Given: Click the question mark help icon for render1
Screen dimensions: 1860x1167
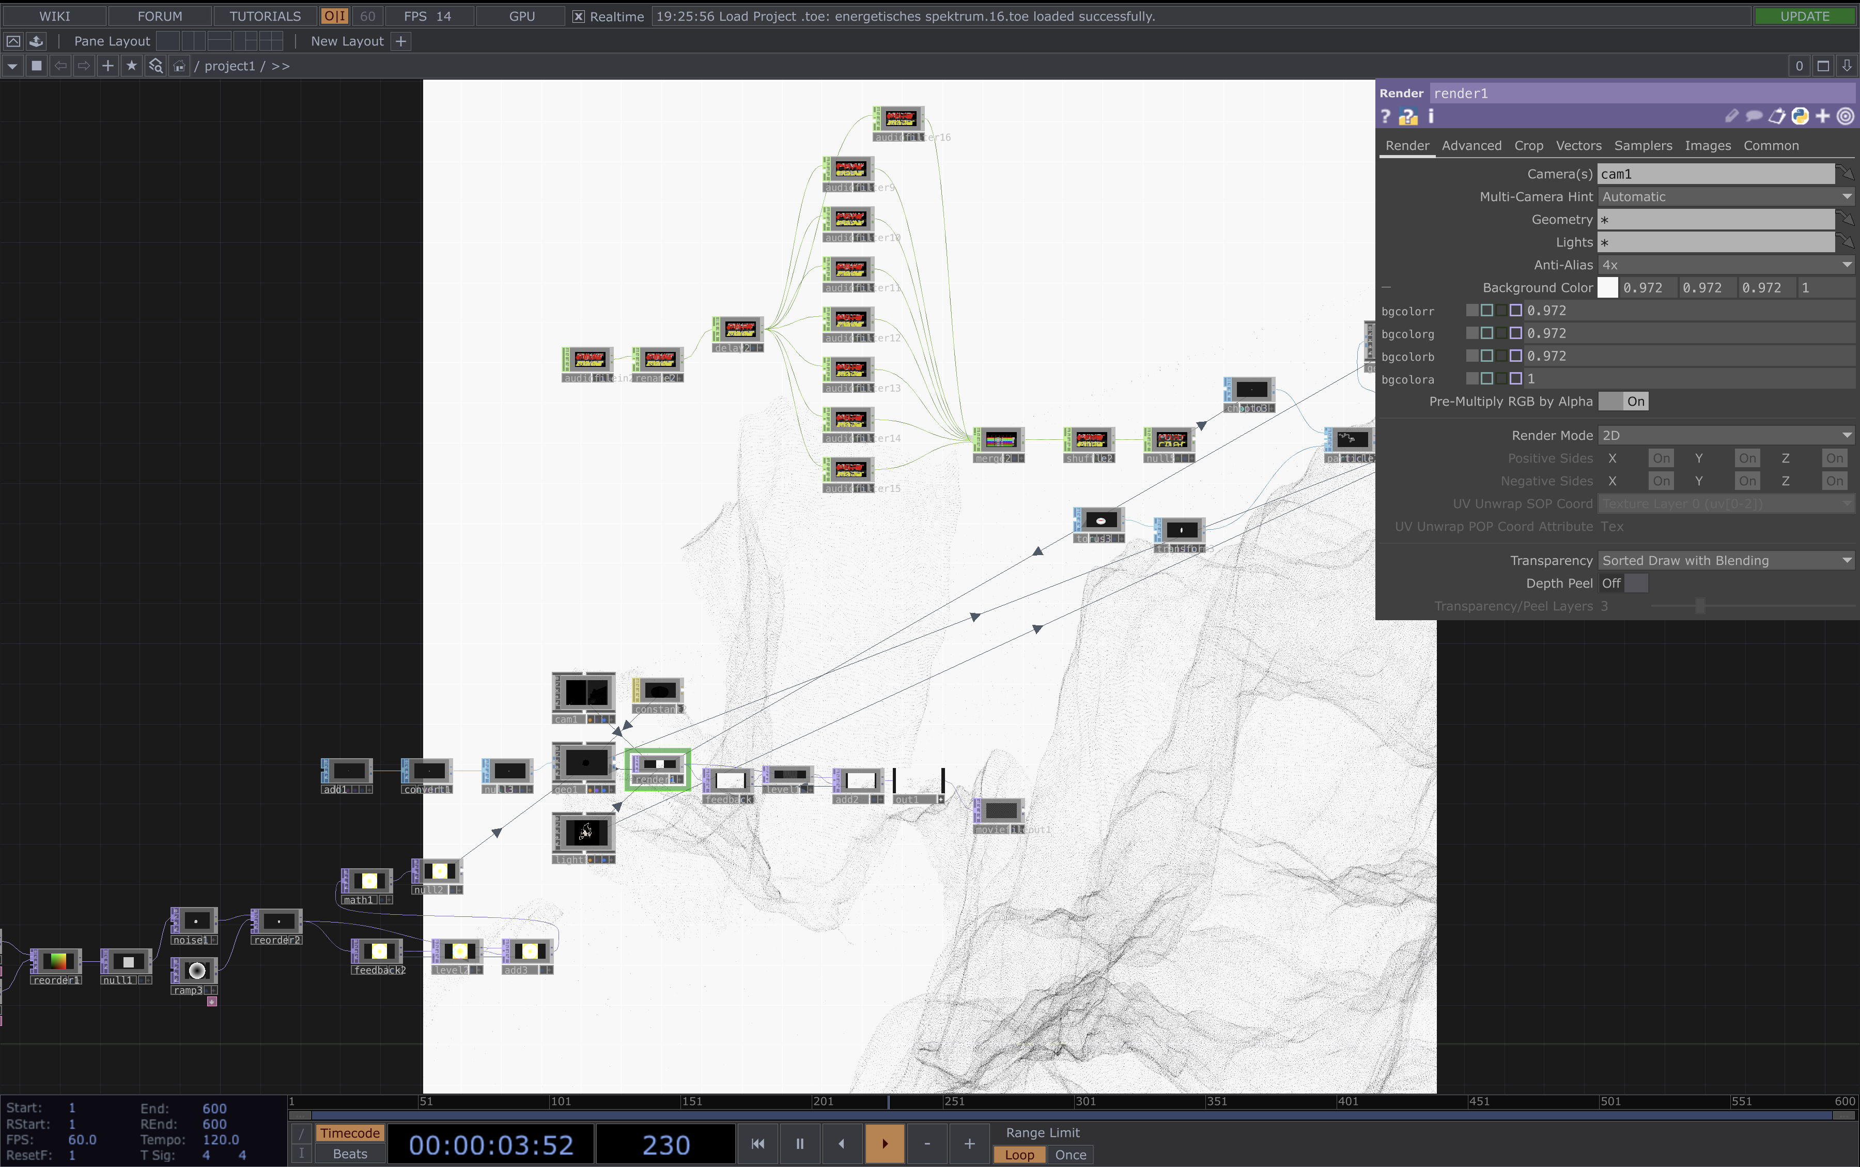Looking at the screenshot, I should tap(1386, 117).
